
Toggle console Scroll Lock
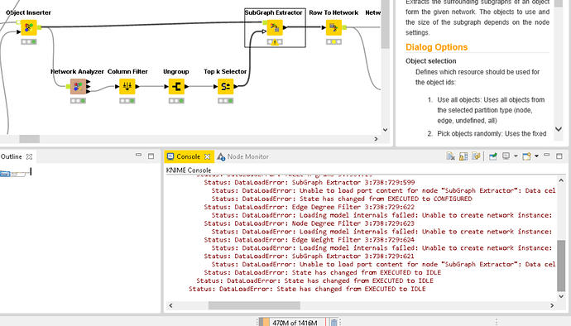pyautogui.click(x=463, y=156)
